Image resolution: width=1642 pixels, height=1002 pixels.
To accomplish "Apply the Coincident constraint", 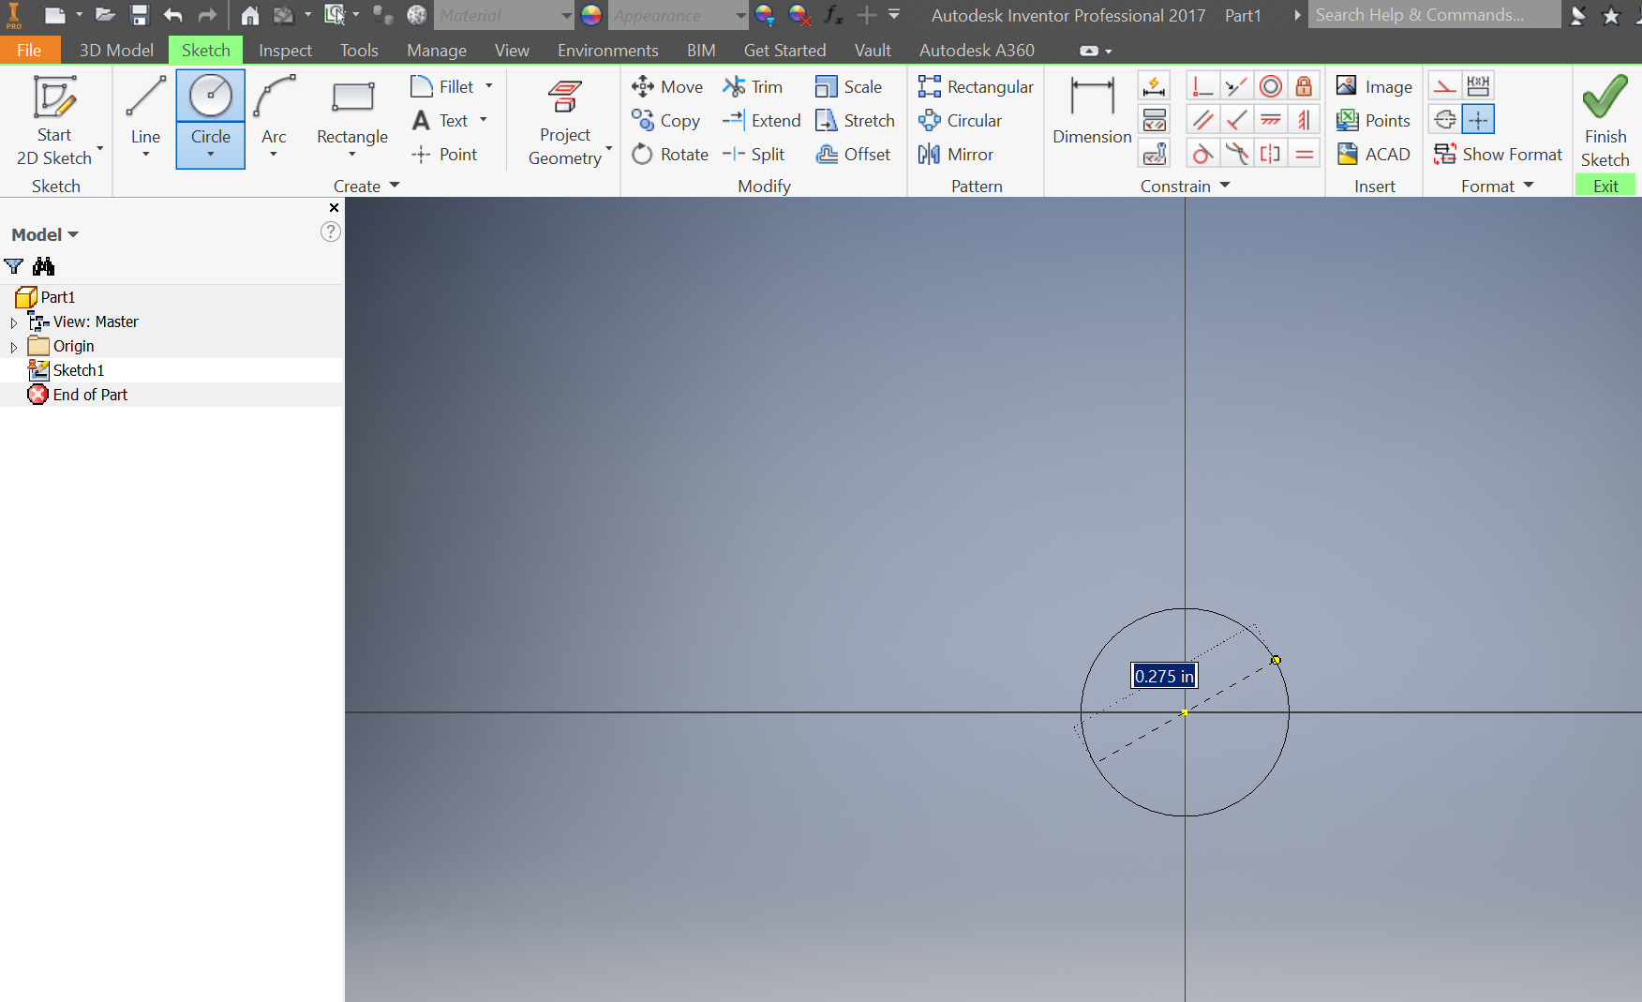I will (x=1202, y=86).
